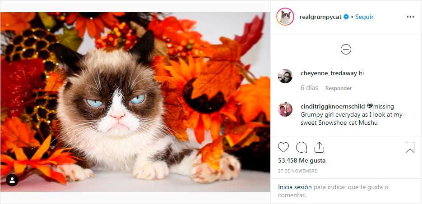Like the post with the heart icon

pyautogui.click(x=283, y=147)
